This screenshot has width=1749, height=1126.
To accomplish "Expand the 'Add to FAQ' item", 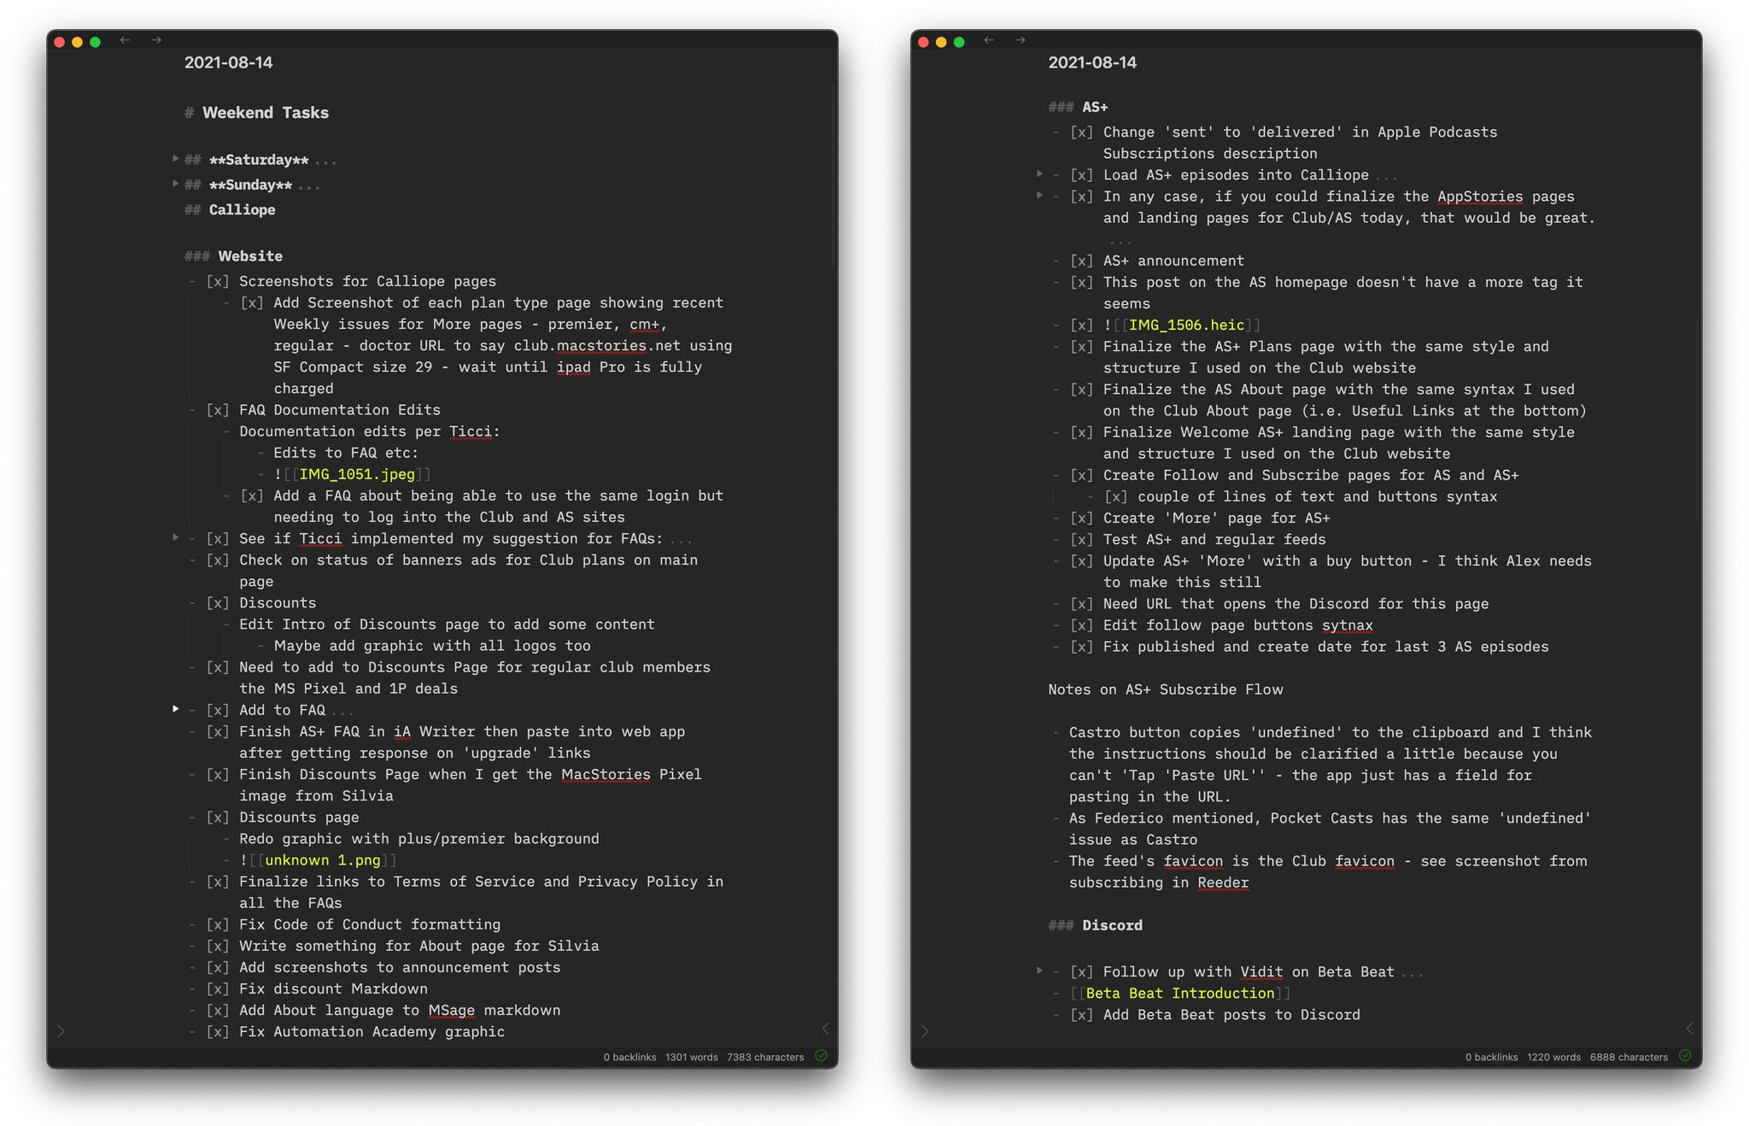I will pyautogui.click(x=175, y=709).
